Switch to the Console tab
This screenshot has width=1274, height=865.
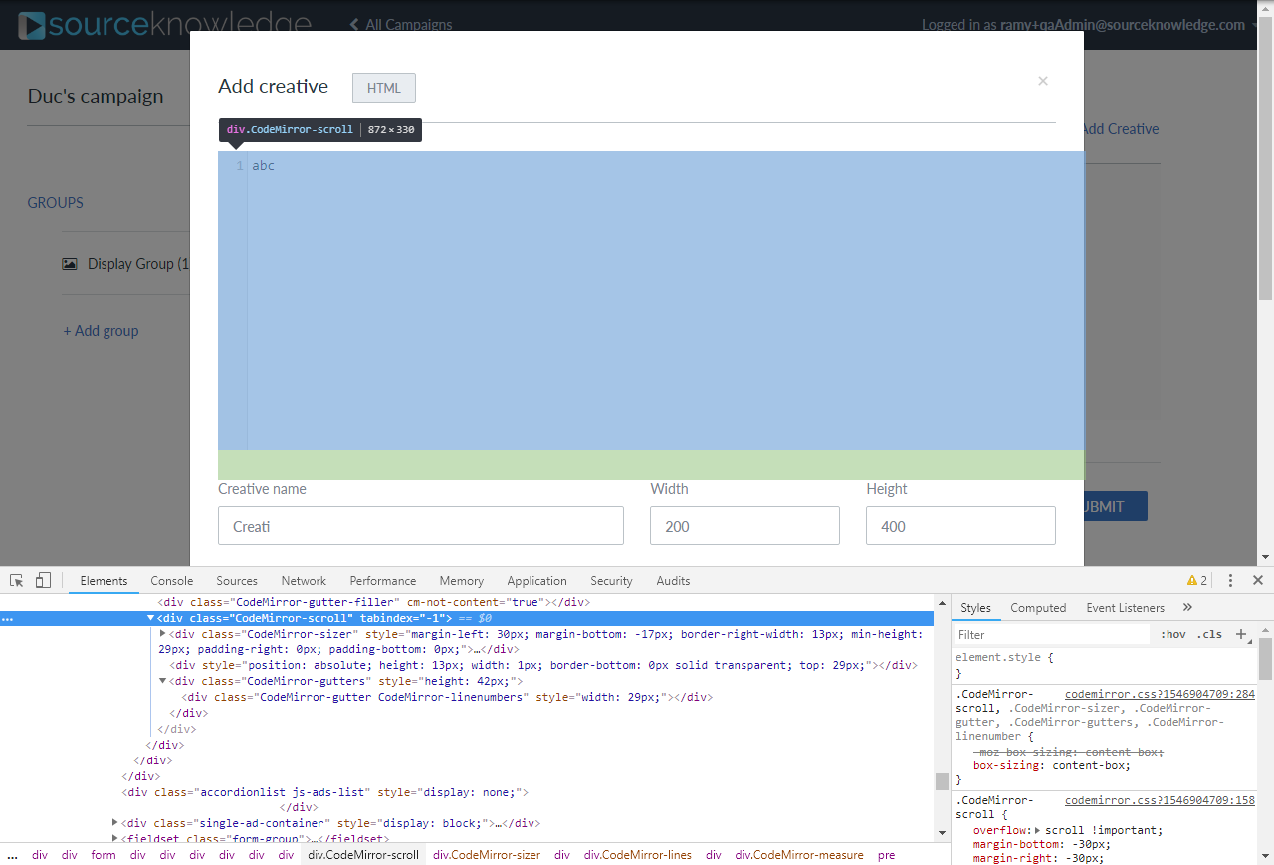tap(171, 580)
